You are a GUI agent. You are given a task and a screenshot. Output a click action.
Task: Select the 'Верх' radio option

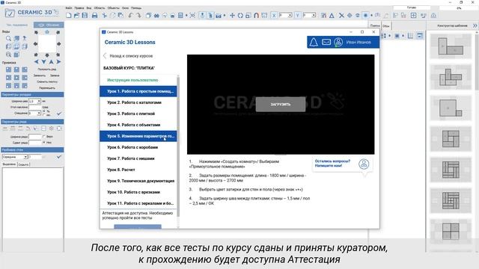[x=44, y=136]
